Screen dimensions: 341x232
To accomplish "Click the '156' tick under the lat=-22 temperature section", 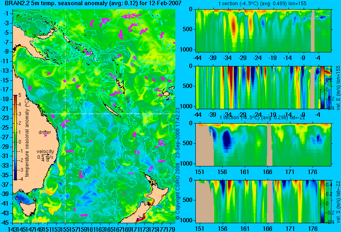I will click(222, 172).
